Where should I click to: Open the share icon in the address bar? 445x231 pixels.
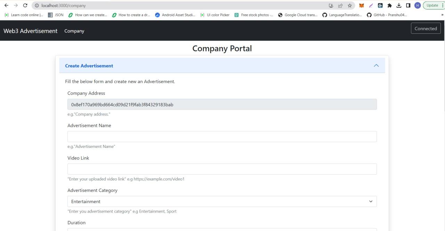pyautogui.click(x=340, y=5)
